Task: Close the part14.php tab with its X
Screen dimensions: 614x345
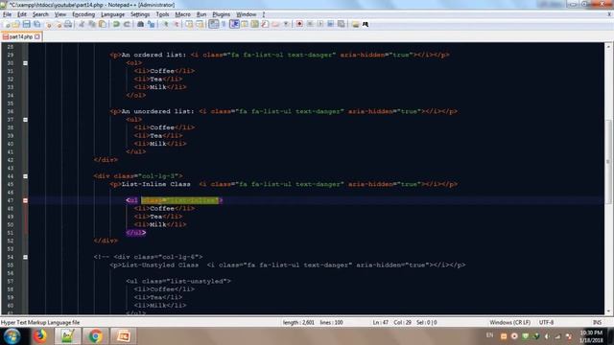Action: pyautogui.click(x=37, y=36)
